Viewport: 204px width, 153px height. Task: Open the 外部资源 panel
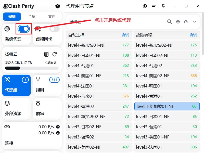(x=16, y=109)
